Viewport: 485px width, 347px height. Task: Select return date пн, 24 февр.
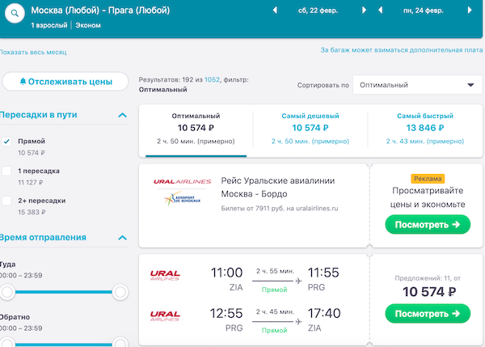[423, 11]
